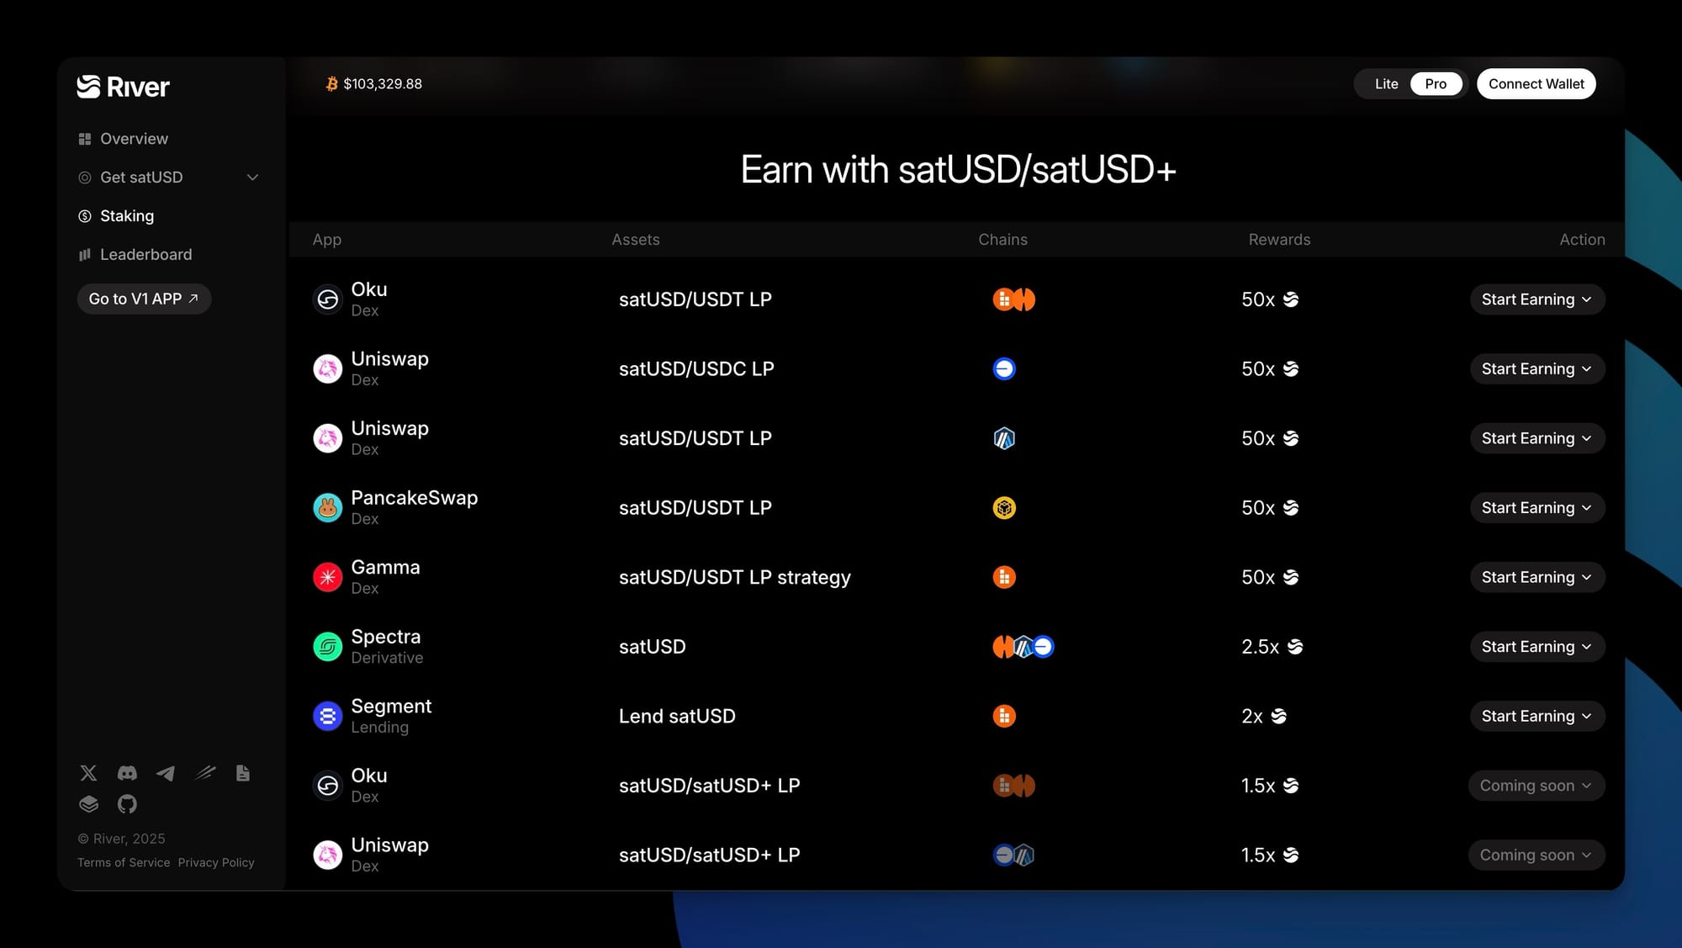Open the striped-lines icon next to Telegram
Screen dimensions: 1682x948
pos(205,773)
